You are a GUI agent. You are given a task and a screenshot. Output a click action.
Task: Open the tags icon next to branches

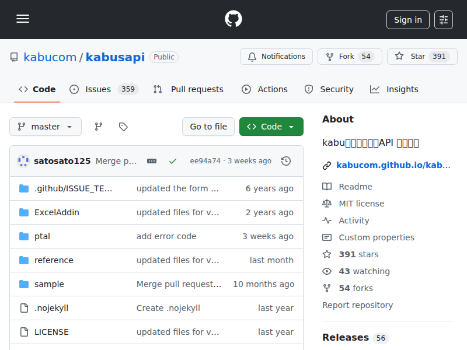(123, 126)
